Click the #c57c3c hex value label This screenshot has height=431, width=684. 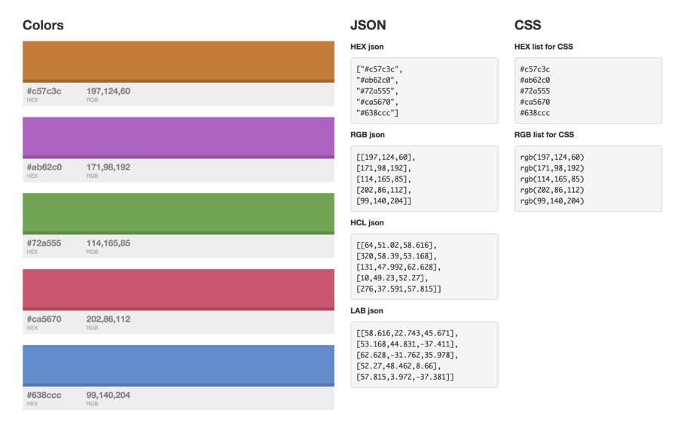click(x=44, y=91)
